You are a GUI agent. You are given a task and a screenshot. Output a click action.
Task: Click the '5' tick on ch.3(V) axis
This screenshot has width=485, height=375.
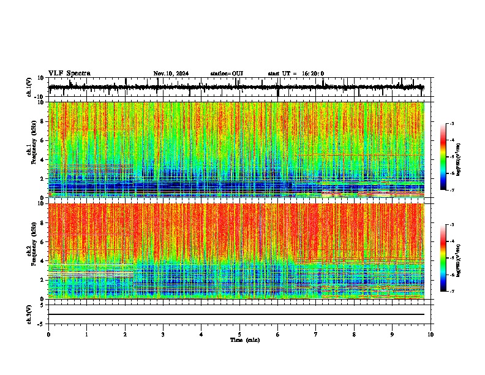pos(43,305)
